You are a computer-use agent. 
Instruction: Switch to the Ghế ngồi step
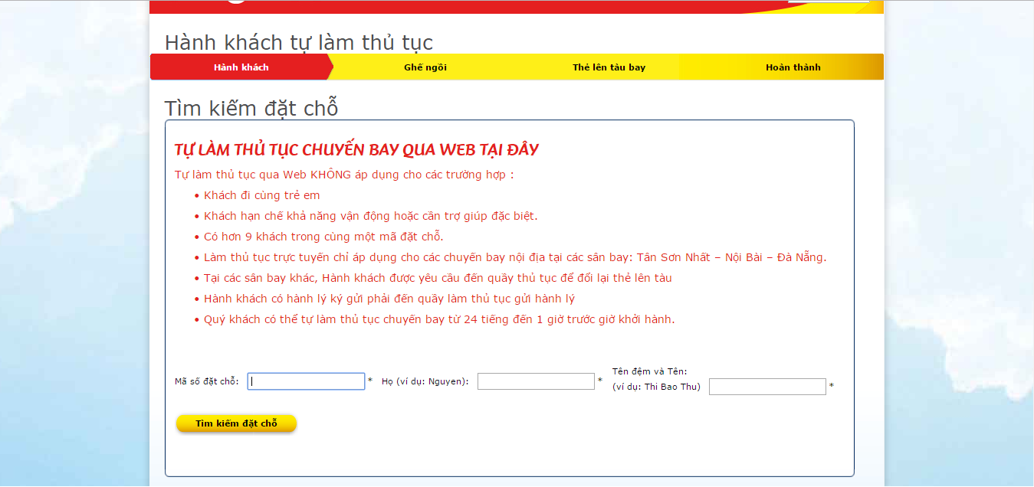pyautogui.click(x=427, y=67)
